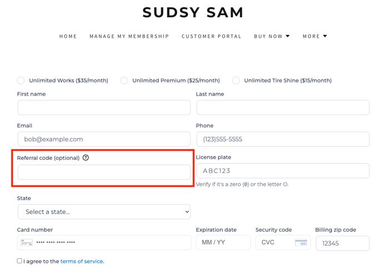Click into the Email field

click(x=104, y=139)
